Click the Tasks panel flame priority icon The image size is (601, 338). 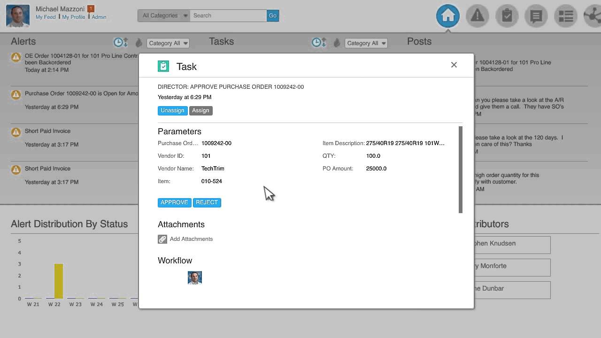point(337,43)
